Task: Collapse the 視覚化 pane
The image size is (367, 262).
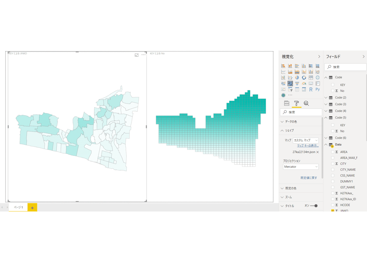Action: 319,57
